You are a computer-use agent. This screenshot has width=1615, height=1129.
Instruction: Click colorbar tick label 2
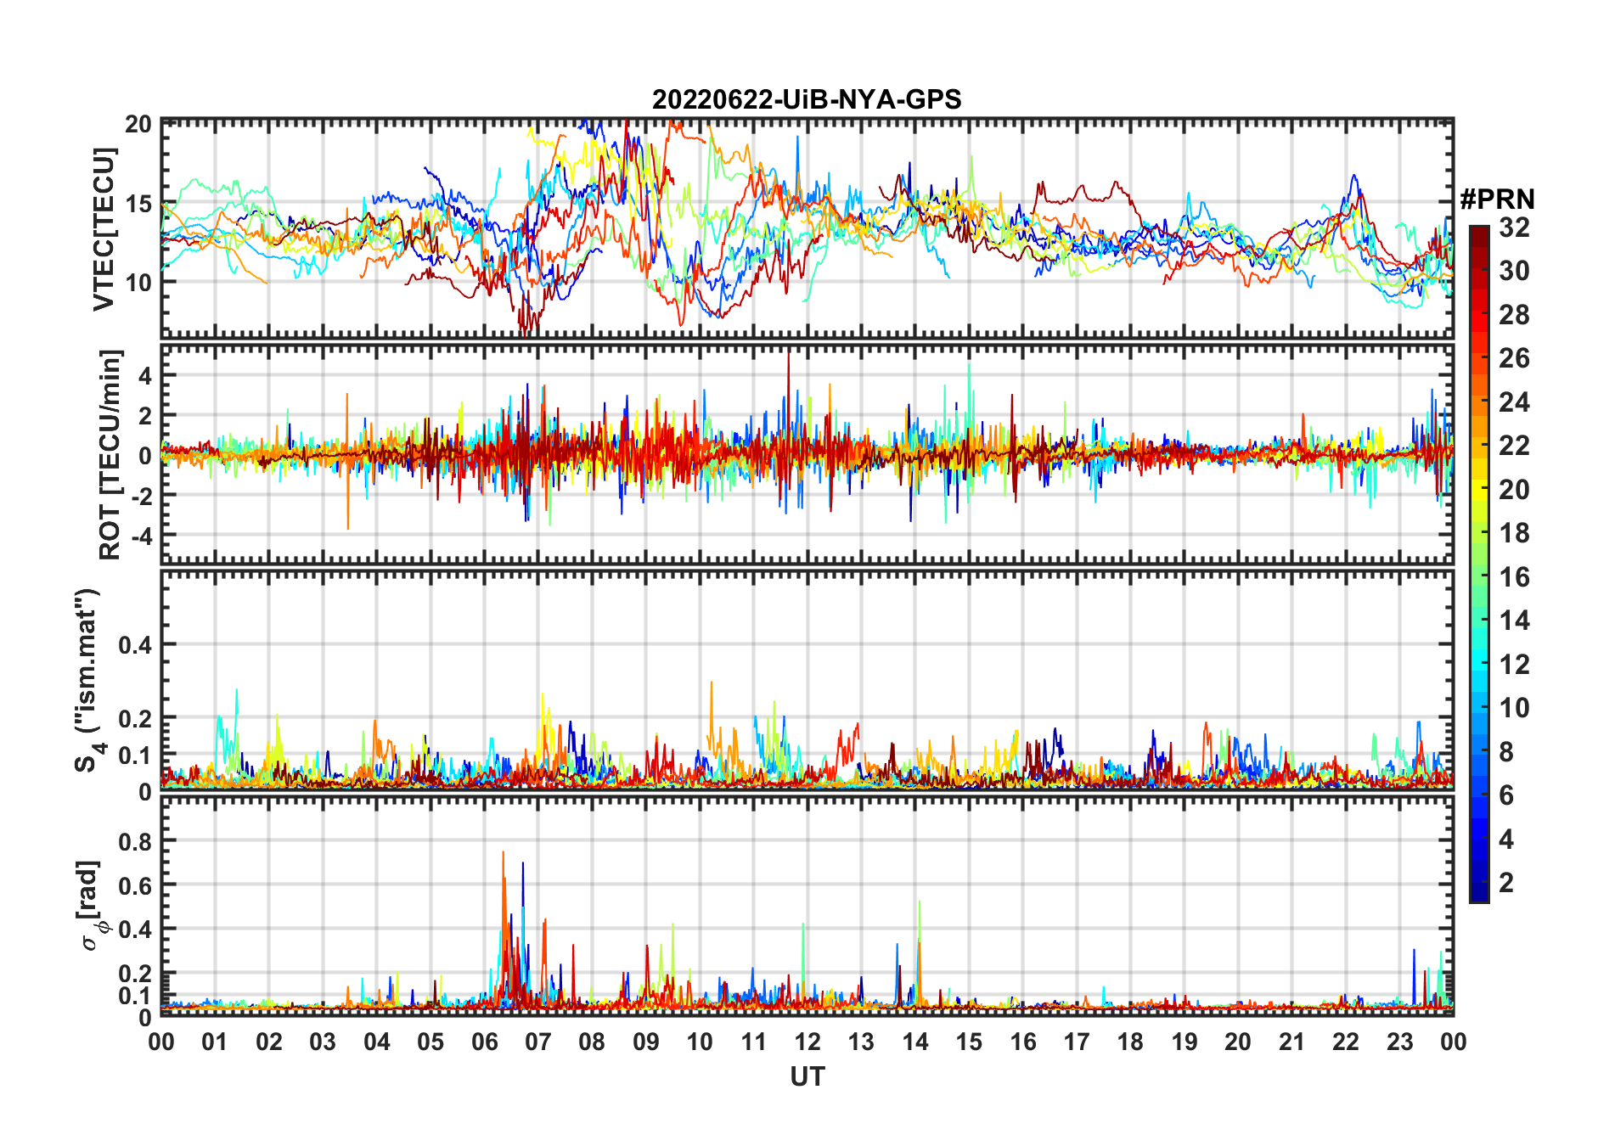pyautogui.click(x=1506, y=883)
